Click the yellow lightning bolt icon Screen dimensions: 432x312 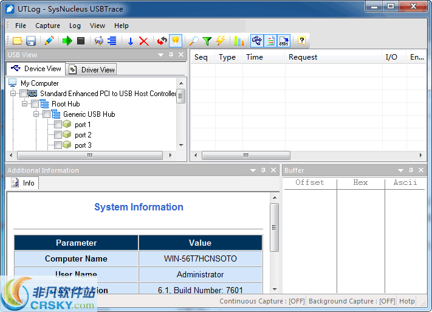pos(221,41)
